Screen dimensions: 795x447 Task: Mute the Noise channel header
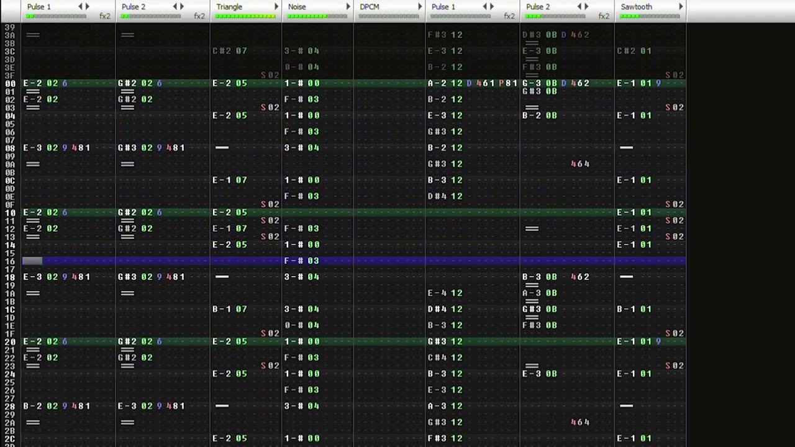point(297,7)
